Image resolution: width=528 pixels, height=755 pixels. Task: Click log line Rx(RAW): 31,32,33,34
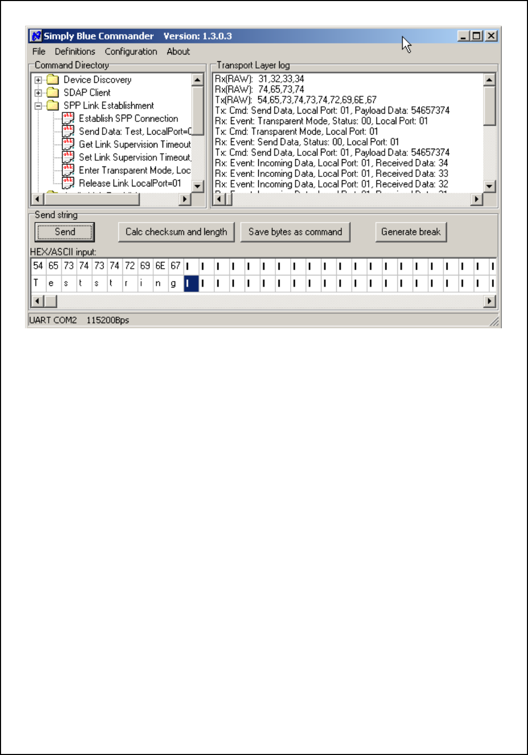[x=260, y=79]
